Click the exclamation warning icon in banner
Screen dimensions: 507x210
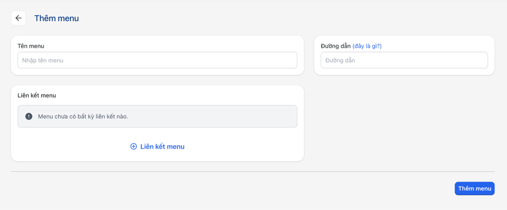click(29, 117)
